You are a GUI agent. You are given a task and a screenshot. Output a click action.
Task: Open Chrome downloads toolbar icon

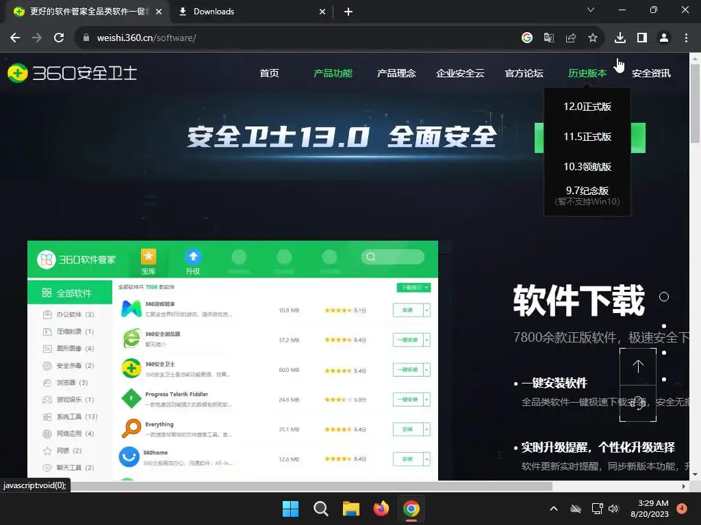(620, 38)
